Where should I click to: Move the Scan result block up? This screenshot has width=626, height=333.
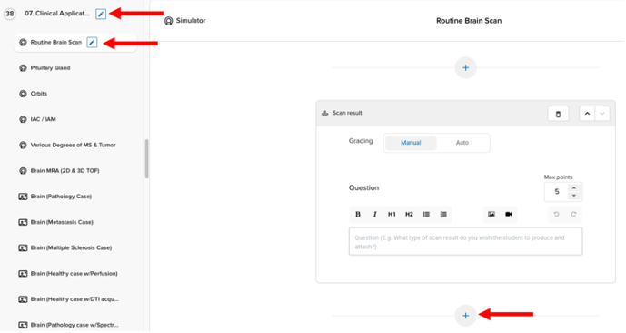pyautogui.click(x=587, y=114)
